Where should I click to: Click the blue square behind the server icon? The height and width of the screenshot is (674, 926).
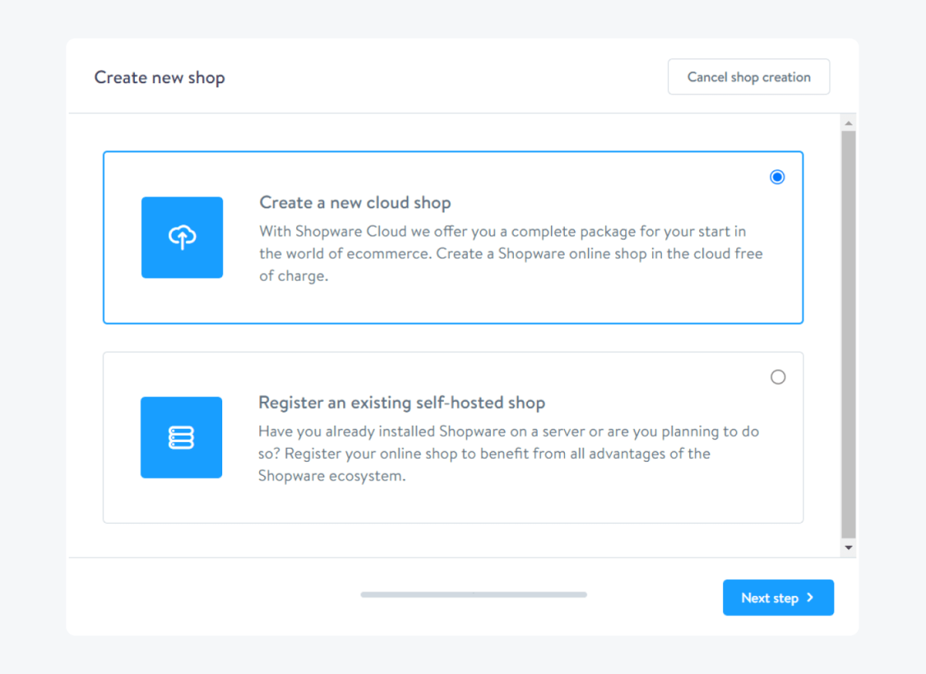point(181,437)
